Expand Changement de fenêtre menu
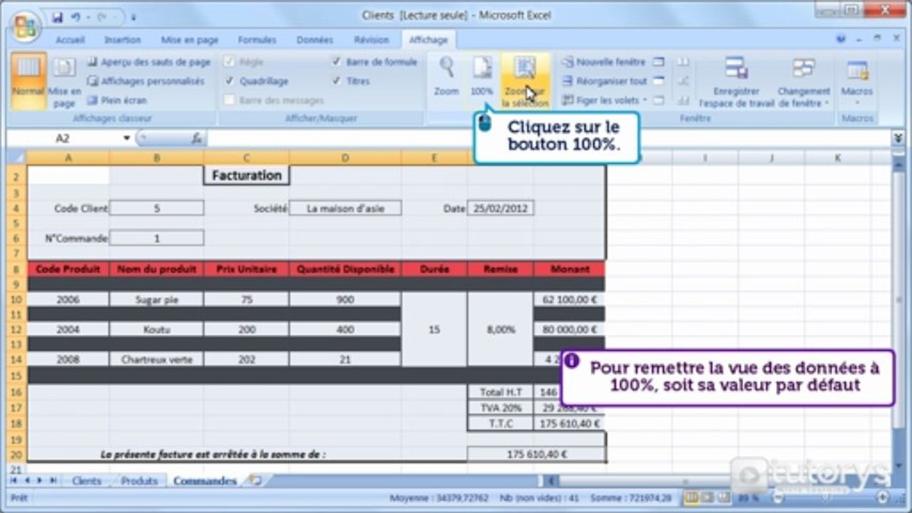The width and height of the screenshot is (912, 513). pos(804,83)
